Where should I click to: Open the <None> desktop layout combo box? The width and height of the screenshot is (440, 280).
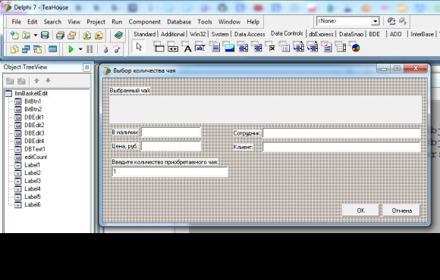pos(348,21)
